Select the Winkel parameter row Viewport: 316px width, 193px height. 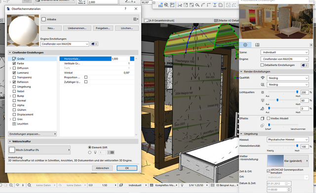[97, 72]
